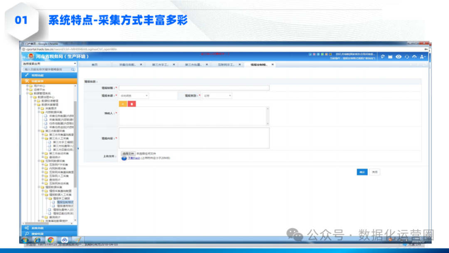Open the 情报类别 dropdown

[217, 96]
